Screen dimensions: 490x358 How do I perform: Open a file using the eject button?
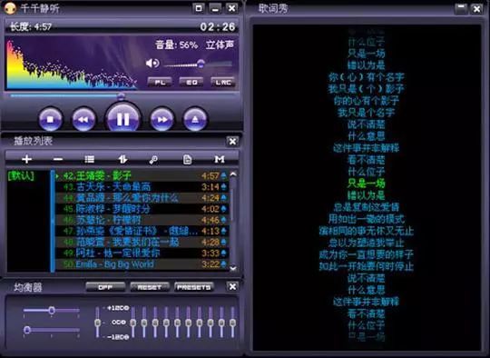pos(195,119)
